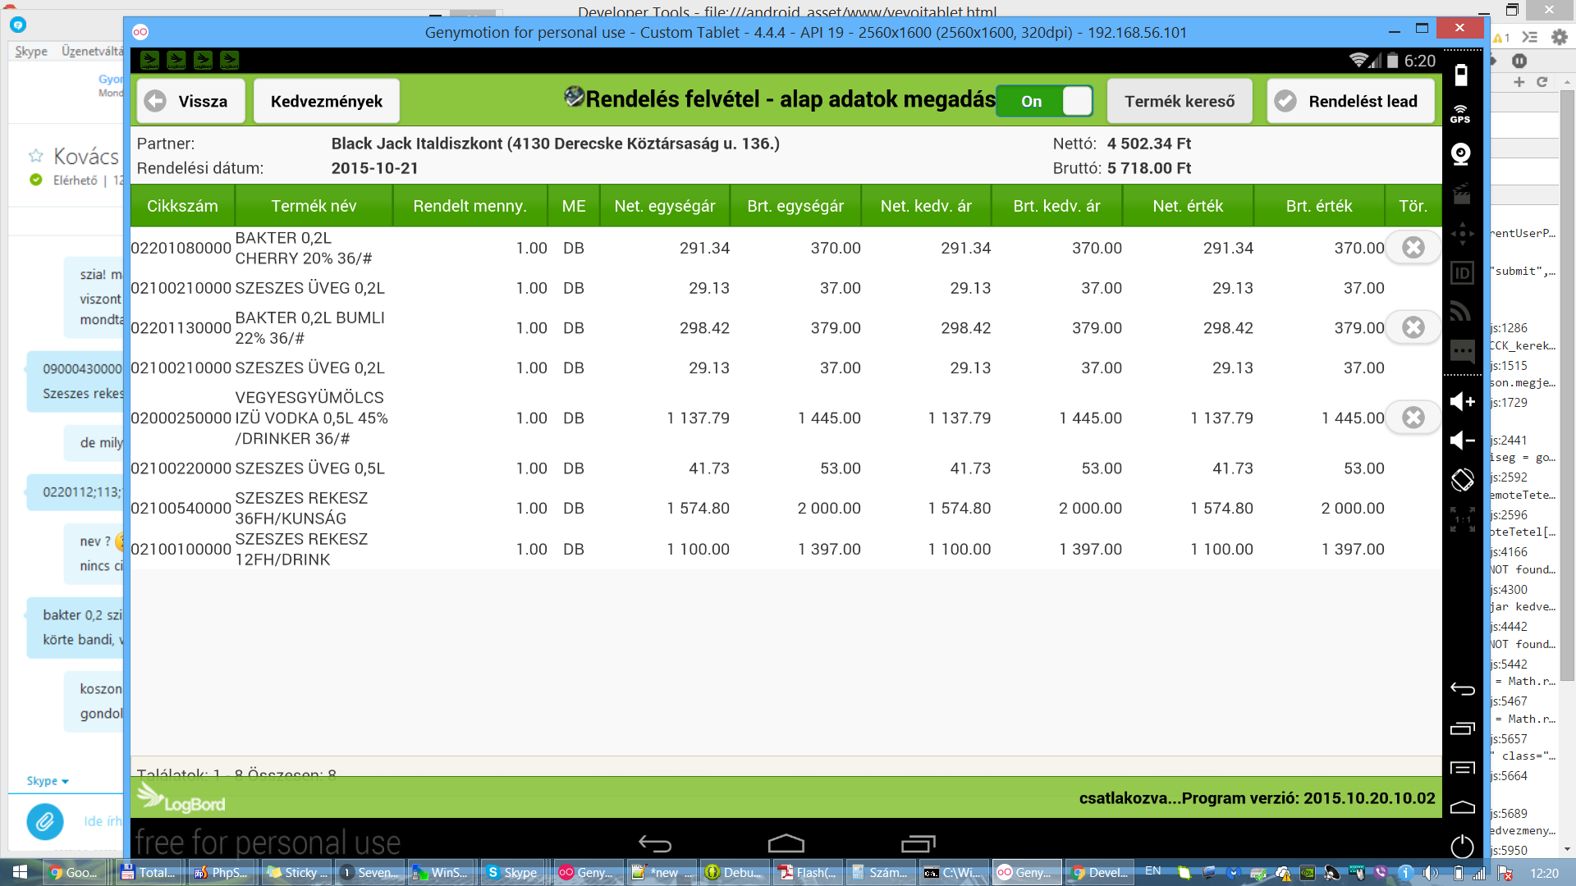This screenshot has width=1576, height=886.
Task: Open Skype from the Windows taskbar
Action: (512, 872)
